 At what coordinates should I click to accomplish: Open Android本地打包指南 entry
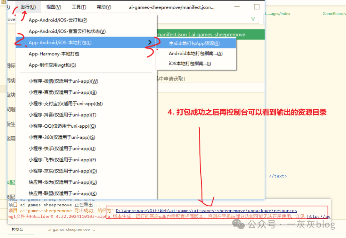pyautogui.click(x=195, y=54)
